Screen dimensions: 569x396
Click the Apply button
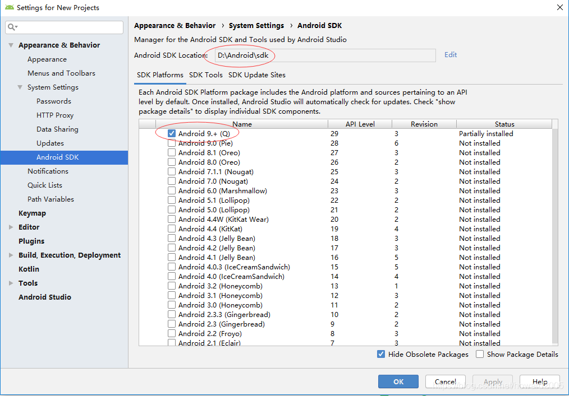click(493, 381)
